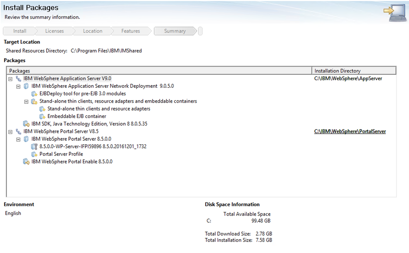Select IBM SDK, Java Technology Edition row
This screenshot has height=253, width=409.
[x=89, y=124]
